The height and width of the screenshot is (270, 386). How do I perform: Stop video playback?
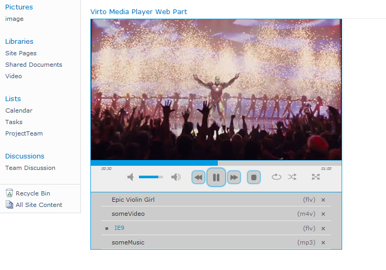(254, 177)
